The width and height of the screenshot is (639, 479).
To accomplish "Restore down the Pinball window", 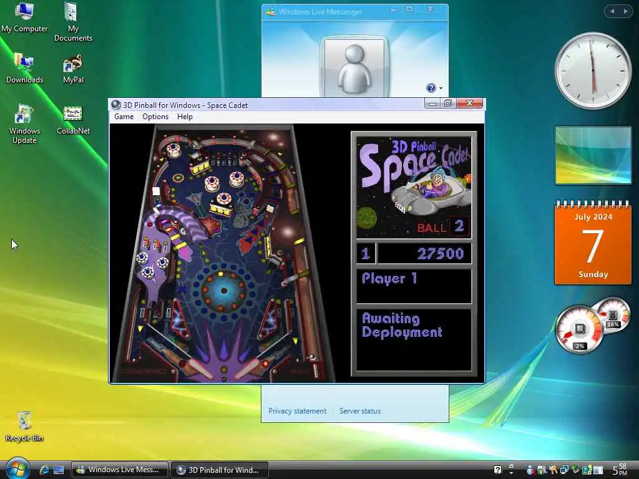I will click(448, 103).
